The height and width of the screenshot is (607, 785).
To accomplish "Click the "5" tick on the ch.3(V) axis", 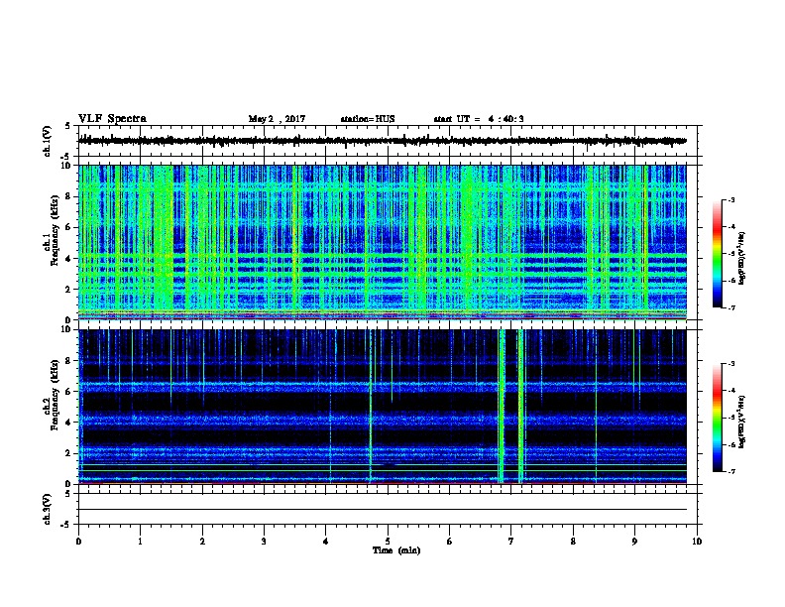I will click(x=68, y=494).
